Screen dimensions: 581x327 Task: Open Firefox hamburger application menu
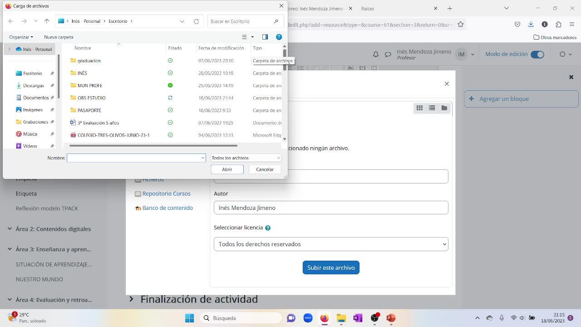click(571, 25)
